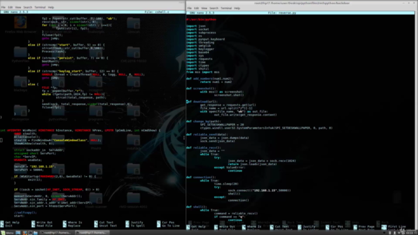The image size is (418, 235).
Task: Open Search menu in reverse.py terminal
Action: point(214,8)
